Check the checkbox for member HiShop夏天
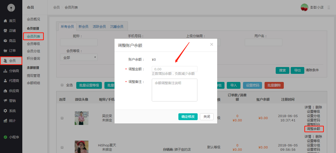The width and height of the screenshot is (336, 153). coord(62,147)
